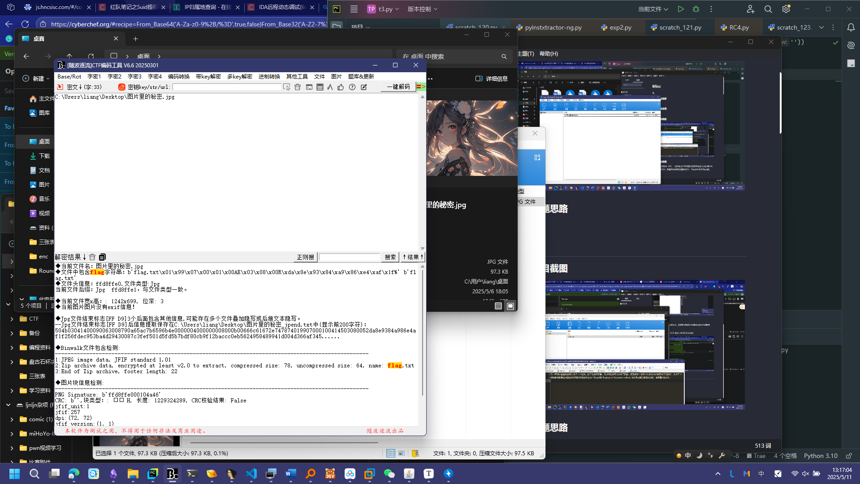Image resolution: width=860 pixels, height=484 pixels.
Task: Open the system tray overflow chevron
Action: tap(718, 474)
